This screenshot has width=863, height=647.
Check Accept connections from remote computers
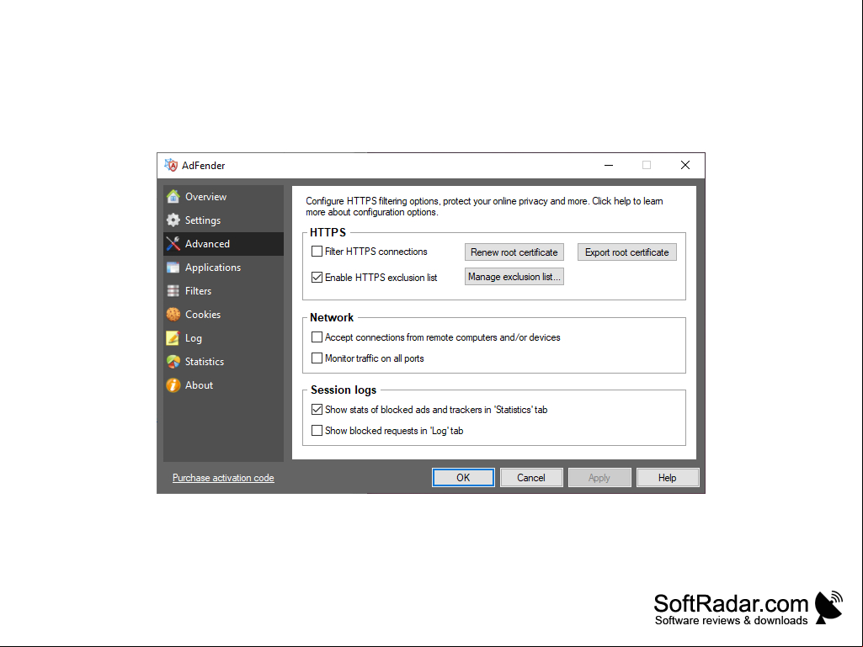pyautogui.click(x=317, y=337)
